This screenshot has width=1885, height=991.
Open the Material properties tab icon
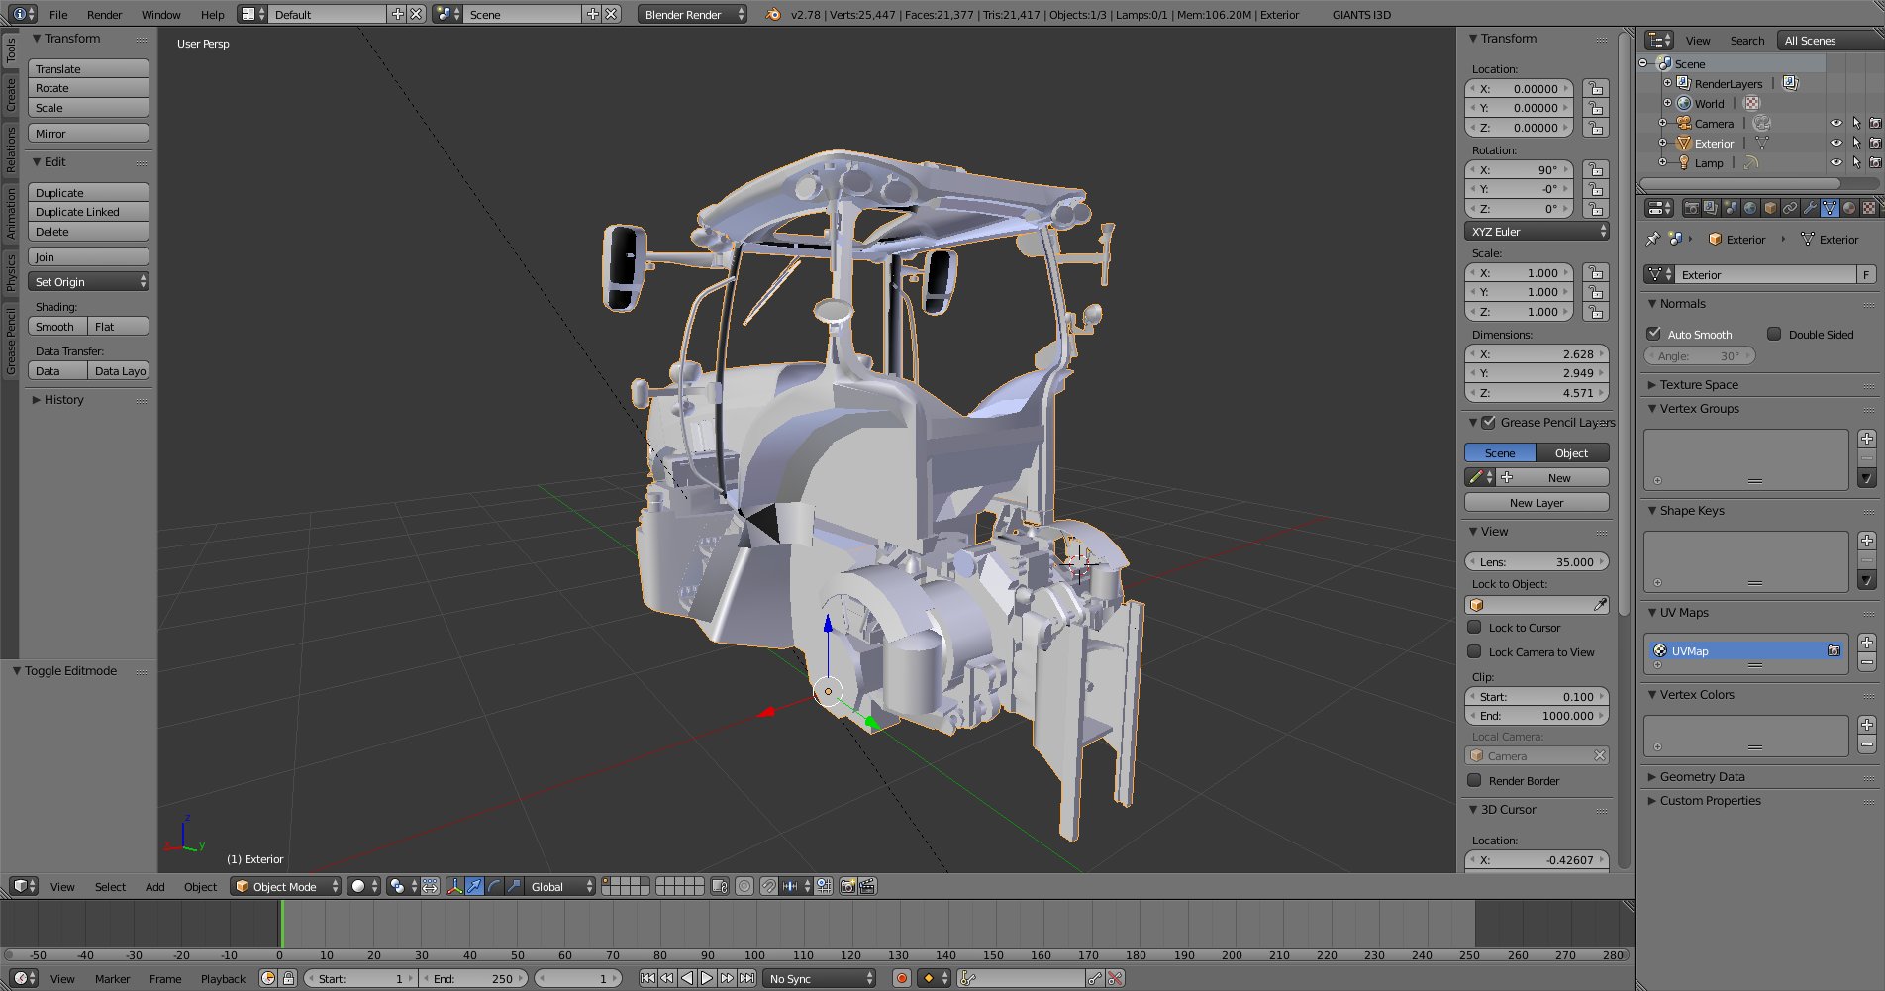point(1849,208)
